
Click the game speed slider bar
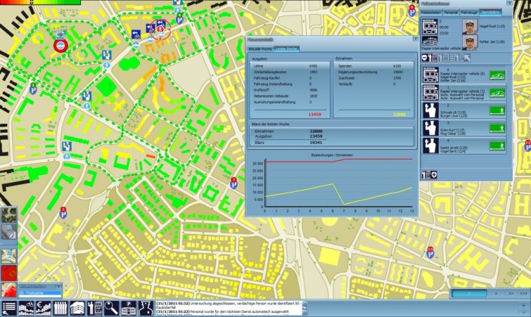(470, 292)
